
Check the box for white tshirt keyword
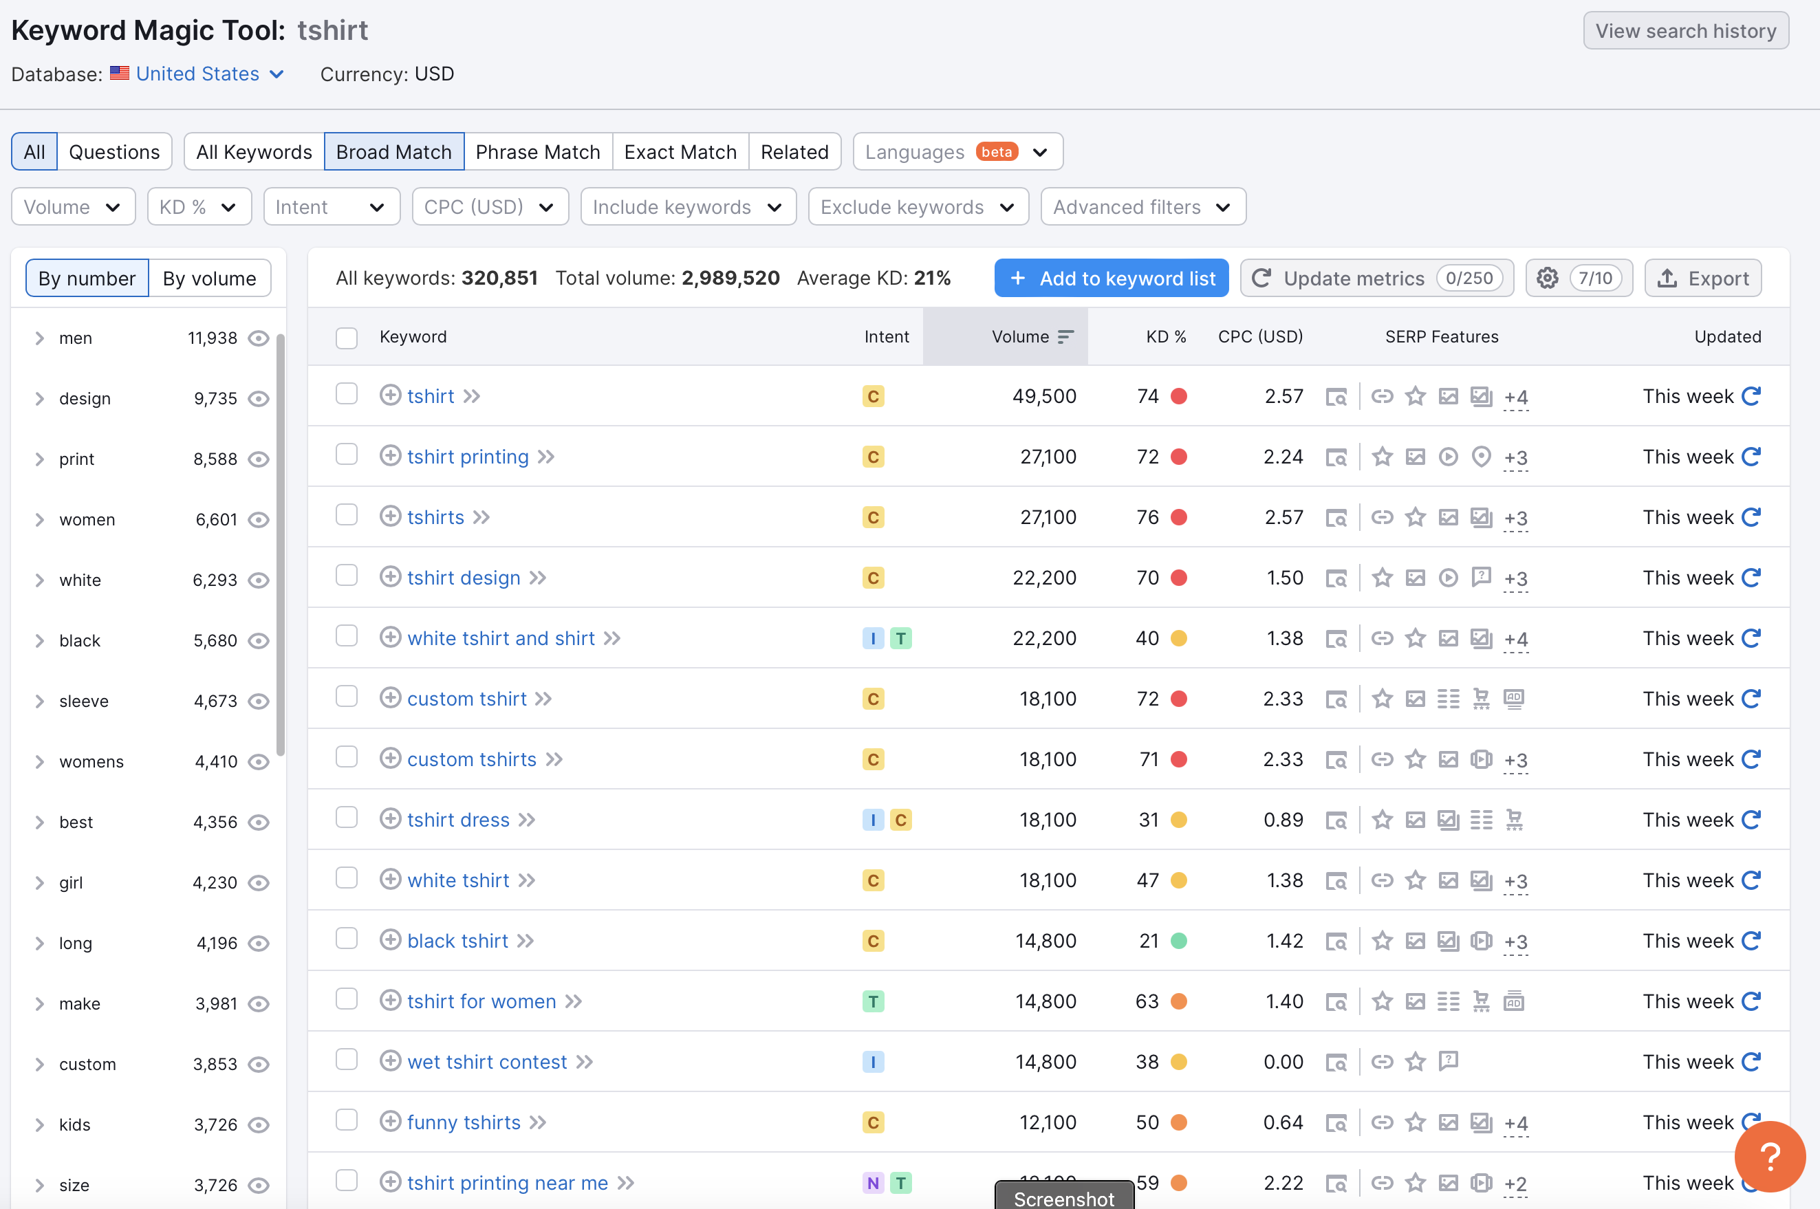click(x=346, y=878)
